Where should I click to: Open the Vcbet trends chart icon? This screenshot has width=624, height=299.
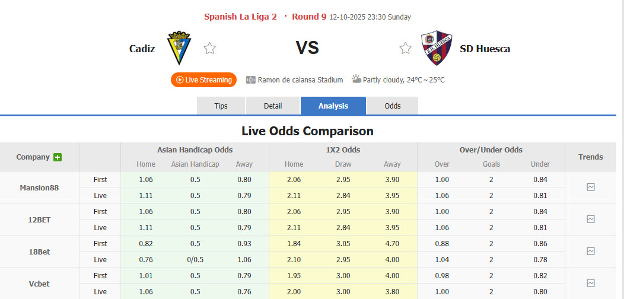click(590, 283)
